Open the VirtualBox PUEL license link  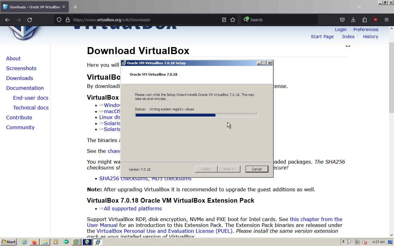(x=164, y=231)
